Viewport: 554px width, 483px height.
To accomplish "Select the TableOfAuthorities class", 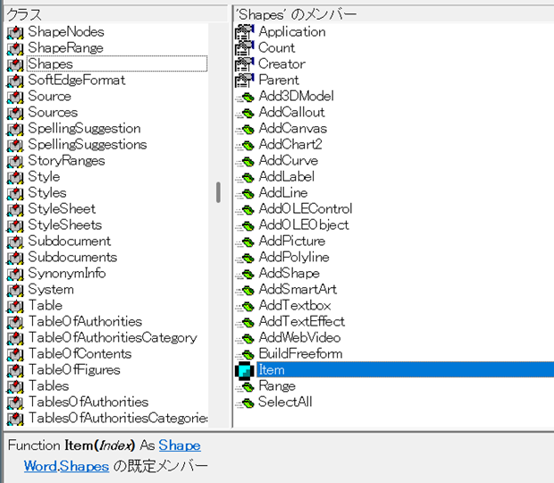I will 86,321.
